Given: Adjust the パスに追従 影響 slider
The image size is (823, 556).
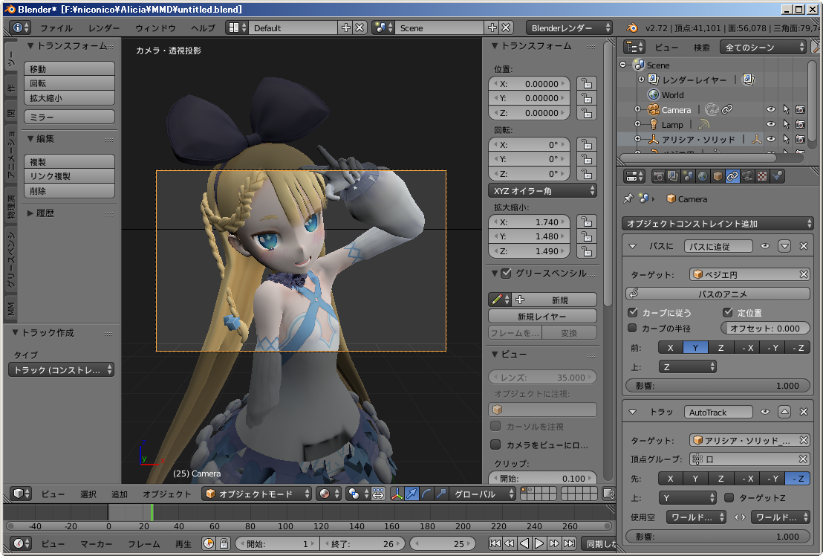Looking at the screenshot, I should [x=718, y=385].
